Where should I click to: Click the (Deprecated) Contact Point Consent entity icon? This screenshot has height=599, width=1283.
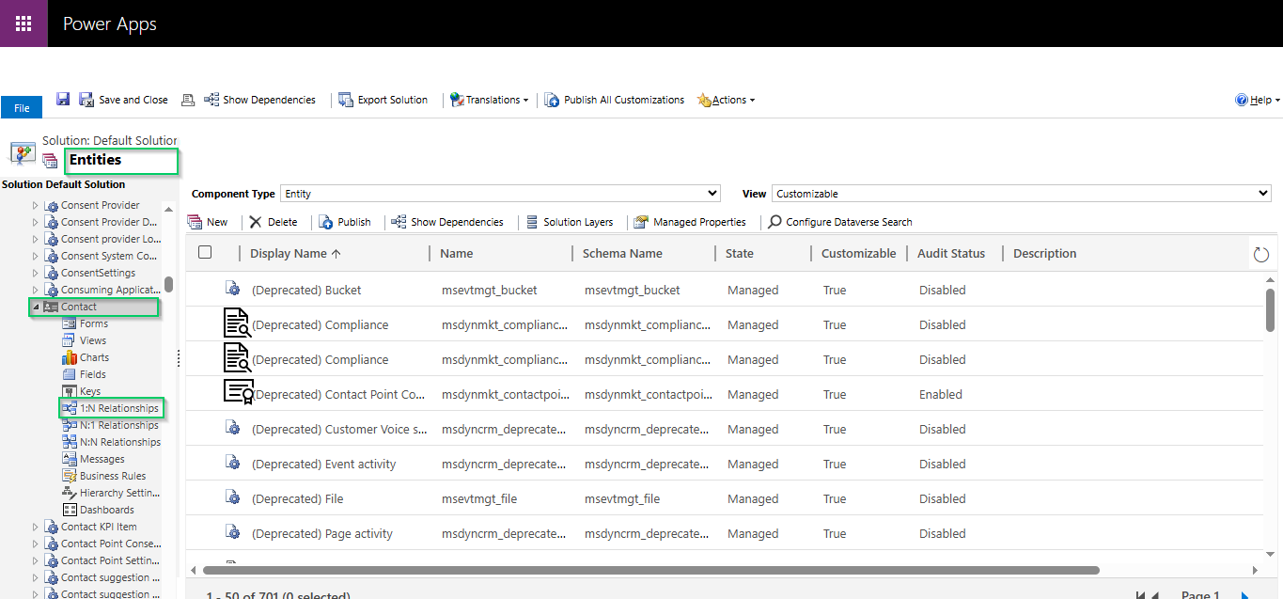click(x=238, y=392)
